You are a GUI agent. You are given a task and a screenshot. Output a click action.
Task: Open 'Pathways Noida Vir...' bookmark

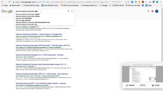tap(89, 5)
